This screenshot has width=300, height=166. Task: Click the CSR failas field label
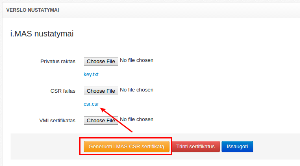[60, 91]
